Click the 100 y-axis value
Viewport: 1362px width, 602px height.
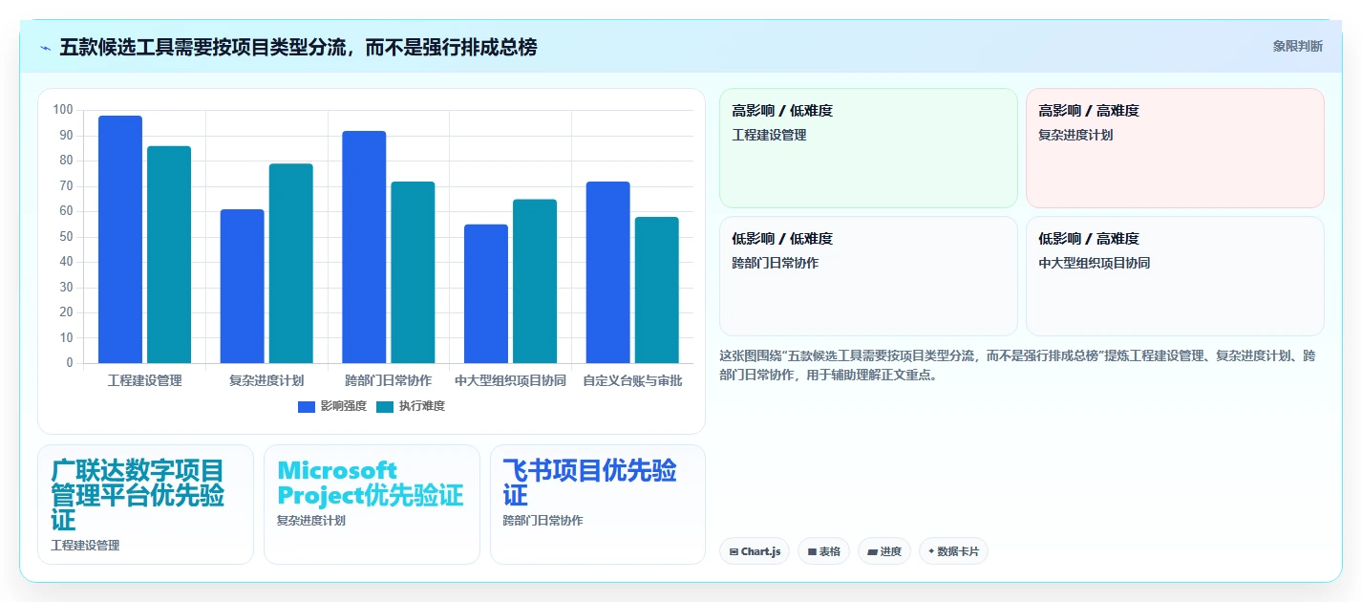pyautogui.click(x=63, y=110)
